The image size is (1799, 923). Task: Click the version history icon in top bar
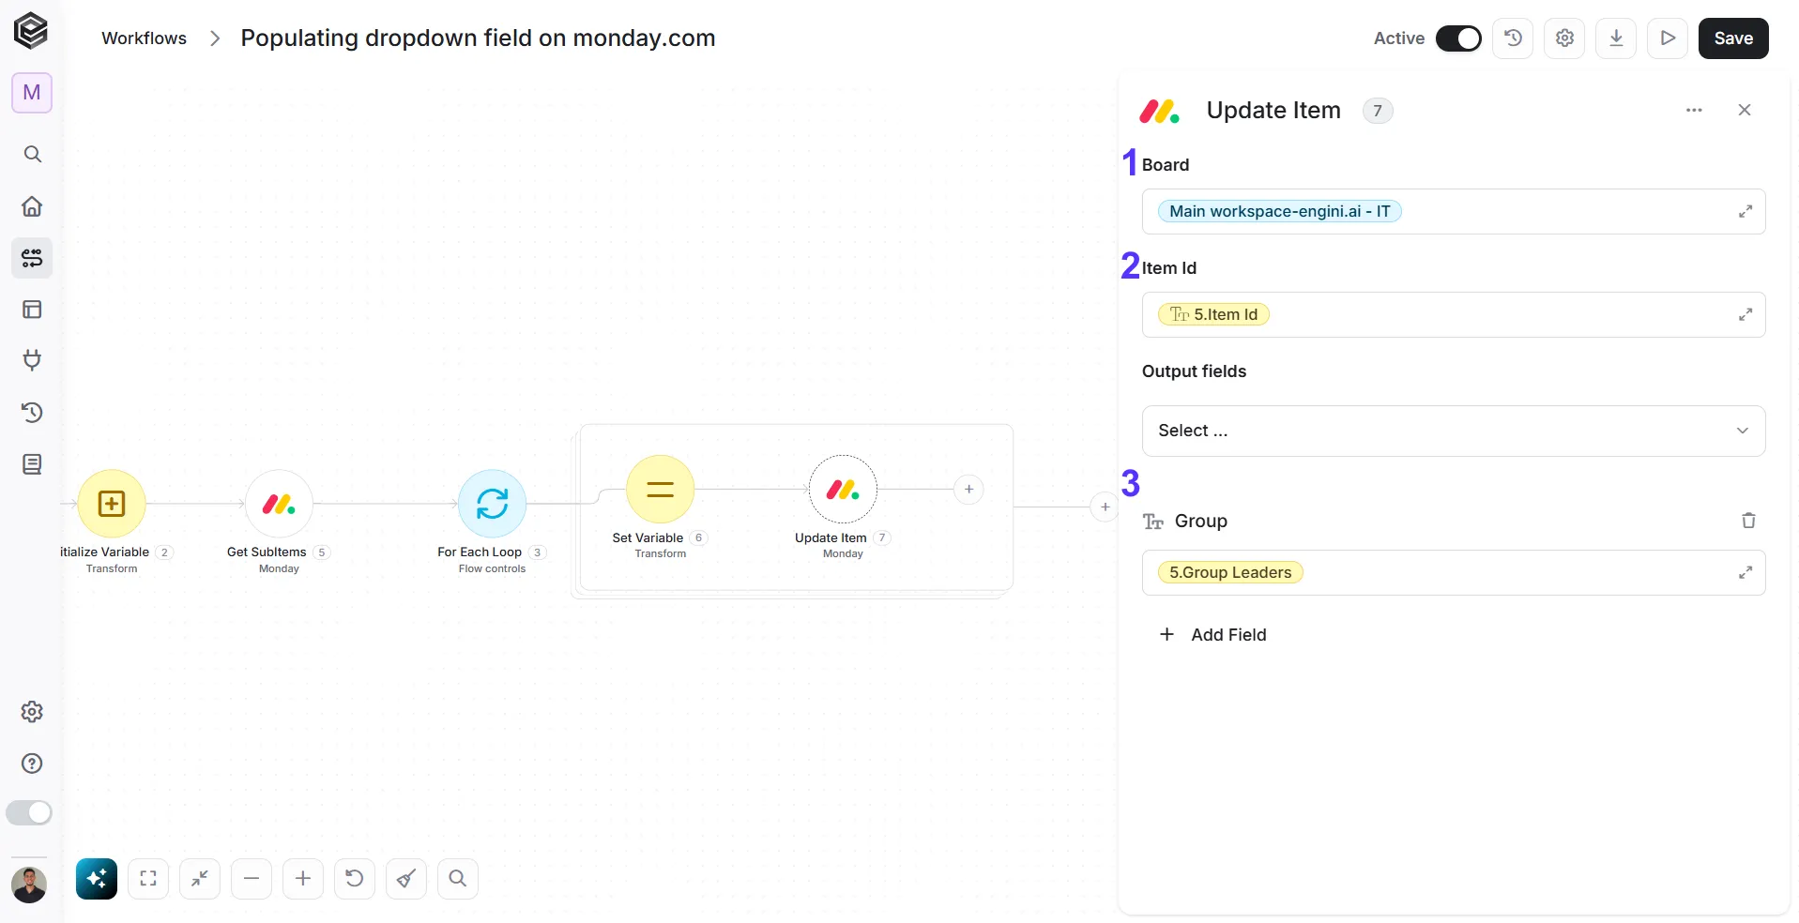pos(1513,38)
